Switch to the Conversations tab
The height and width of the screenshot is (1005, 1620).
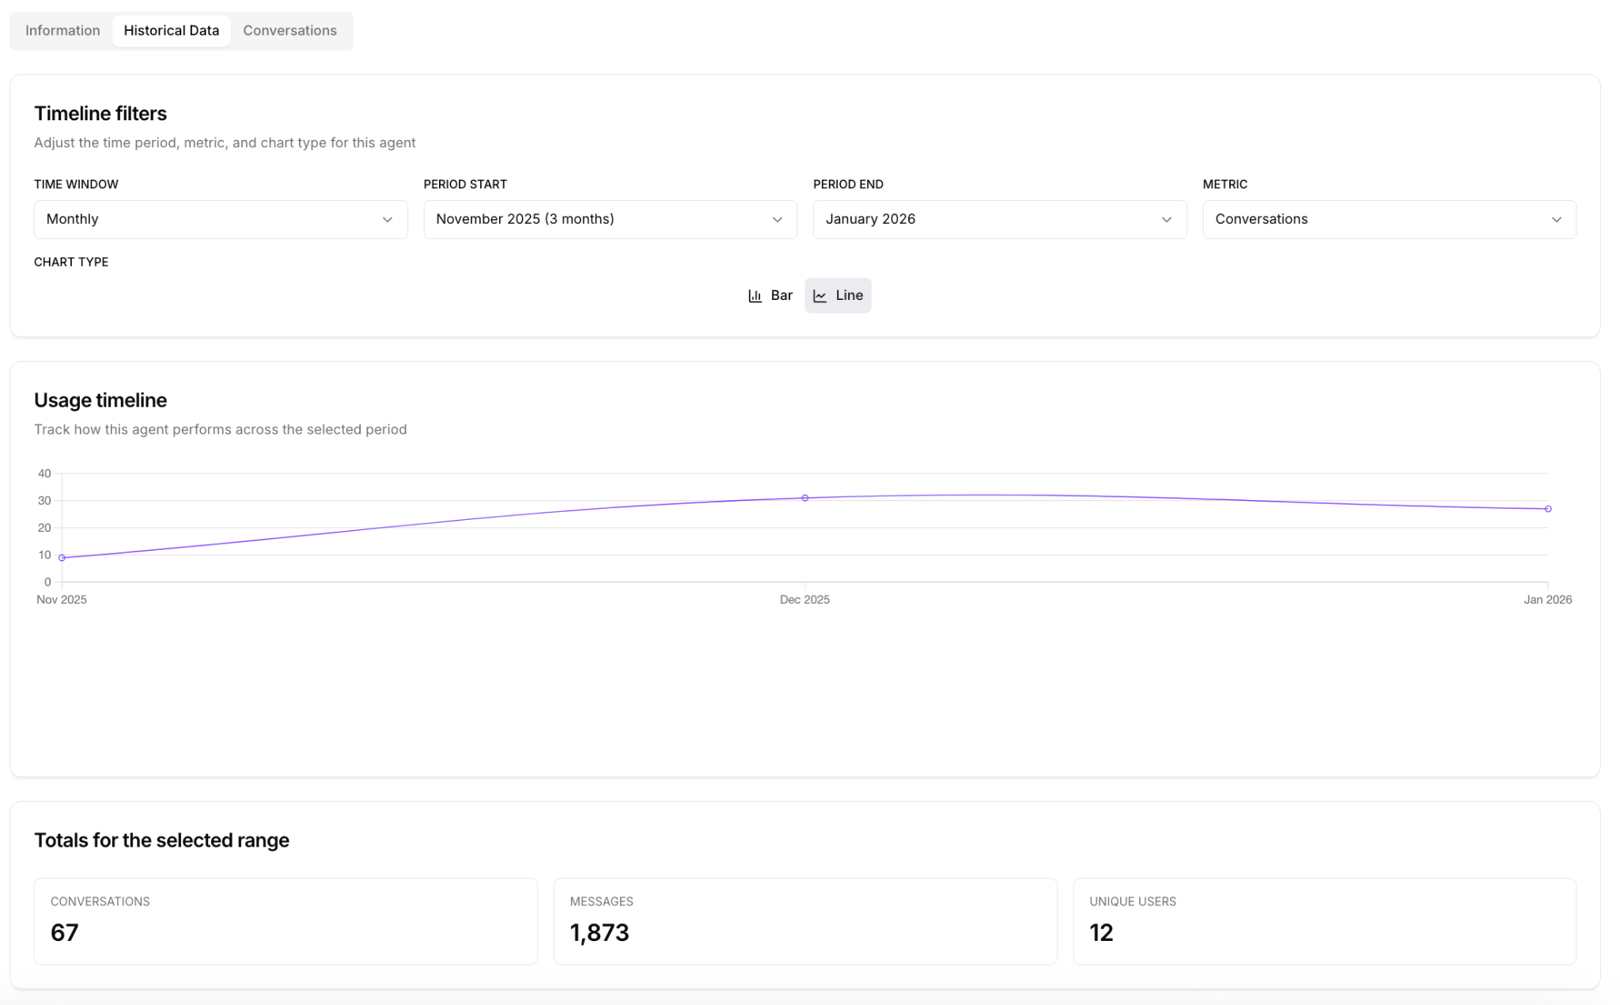(x=290, y=31)
